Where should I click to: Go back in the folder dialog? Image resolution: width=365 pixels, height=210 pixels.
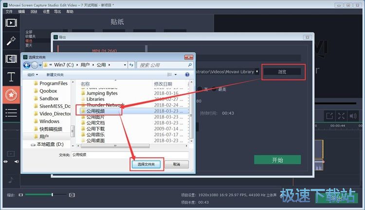point(27,65)
